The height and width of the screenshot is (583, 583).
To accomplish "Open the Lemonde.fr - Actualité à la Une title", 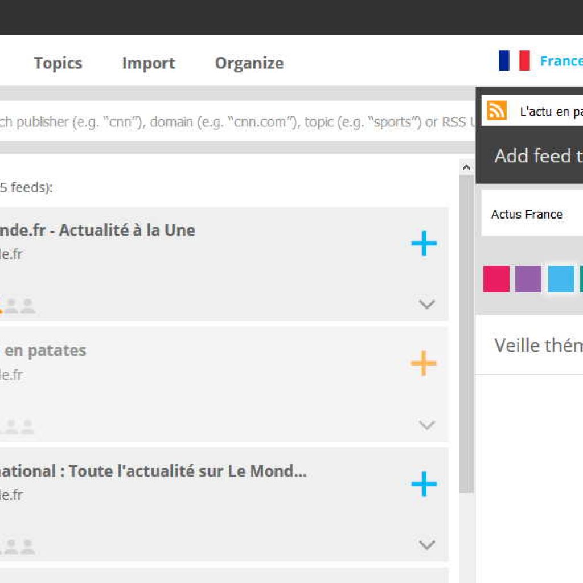I will coord(97,231).
